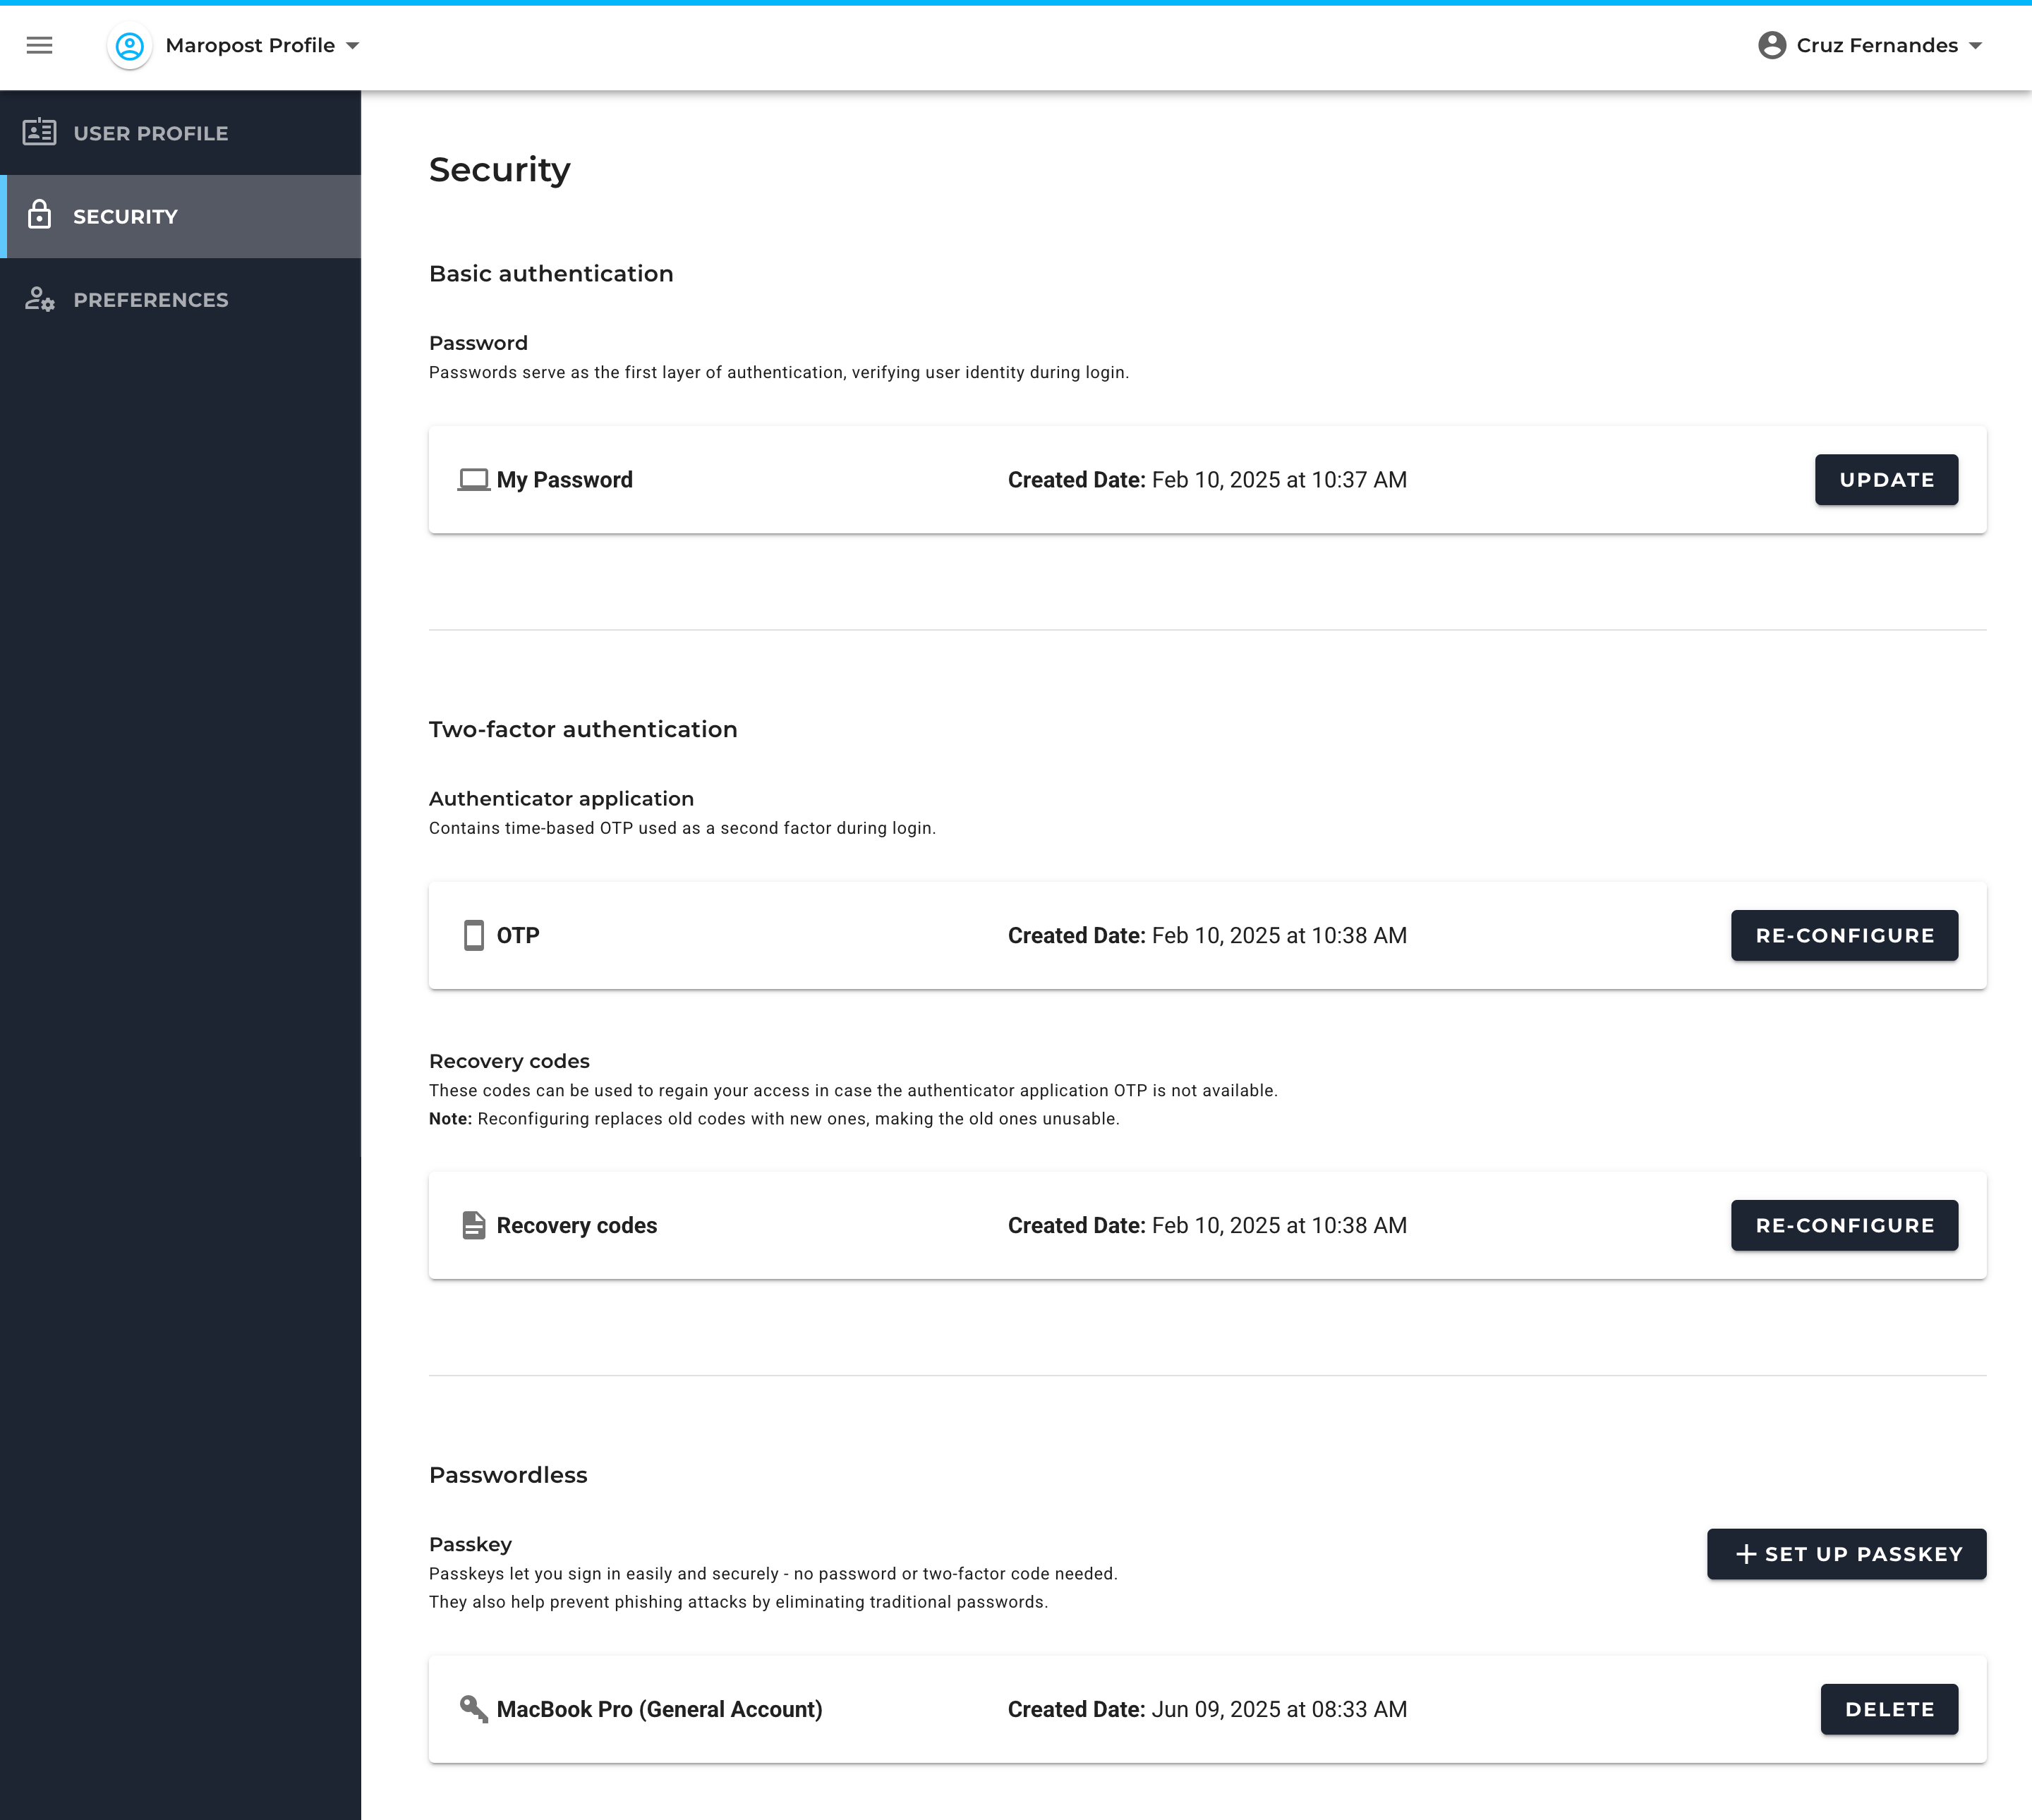
Task: Click the sentence starting 'Passwords serve as the first layer'
Action: [x=779, y=372]
